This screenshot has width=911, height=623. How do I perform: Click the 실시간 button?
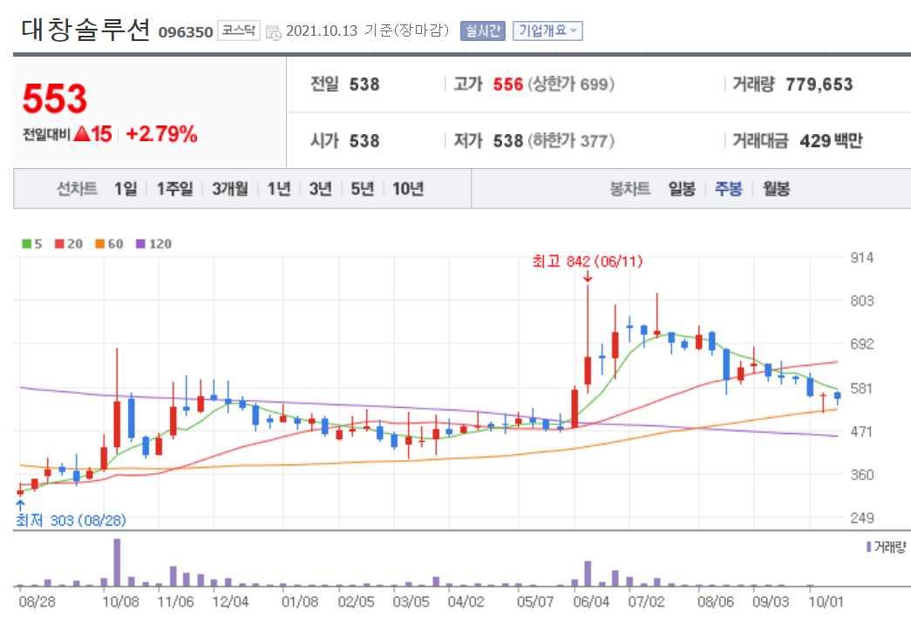pyautogui.click(x=481, y=30)
